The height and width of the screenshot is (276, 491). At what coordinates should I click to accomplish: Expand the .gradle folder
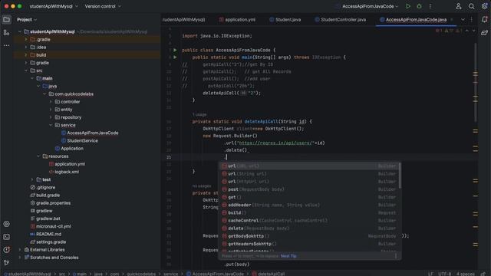[x=26, y=39]
